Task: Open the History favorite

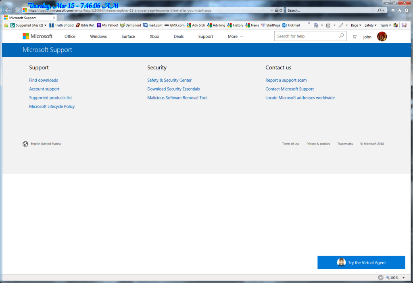Action: coord(235,25)
